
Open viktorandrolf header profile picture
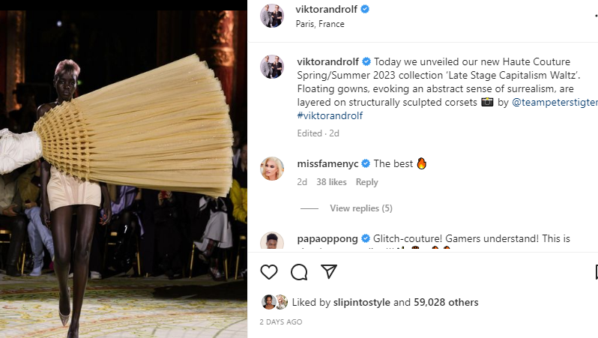[272, 16]
